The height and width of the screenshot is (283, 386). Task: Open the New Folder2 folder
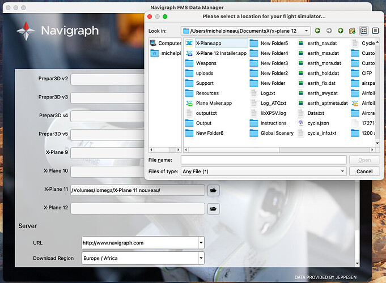click(269, 73)
